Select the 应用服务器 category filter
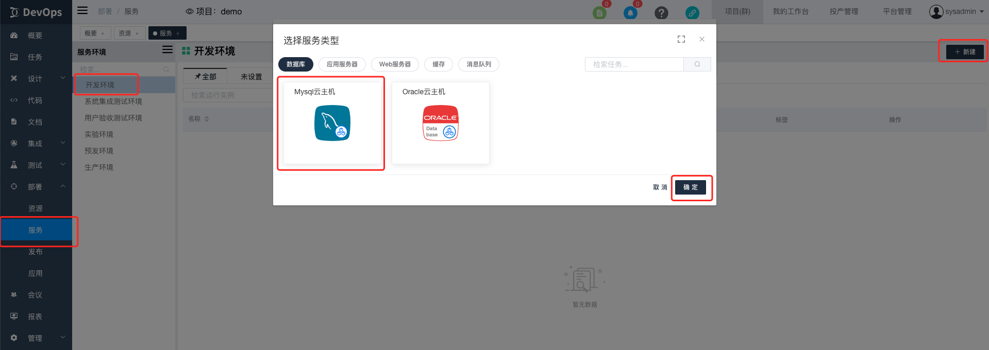Image resolution: width=989 pixels, height=350 pixels. click(342, 64)
